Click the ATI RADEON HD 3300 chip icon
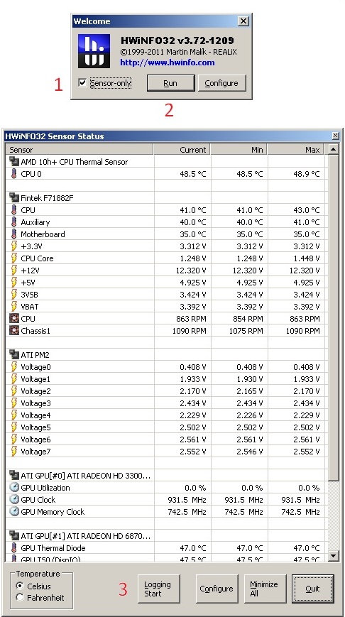The width and height of the screenshot is (345, 617). coord(14,475)
